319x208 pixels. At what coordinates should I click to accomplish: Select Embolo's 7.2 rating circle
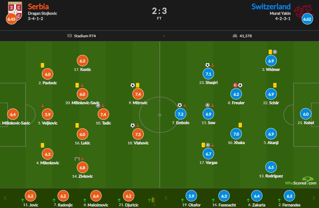(180, 114)
